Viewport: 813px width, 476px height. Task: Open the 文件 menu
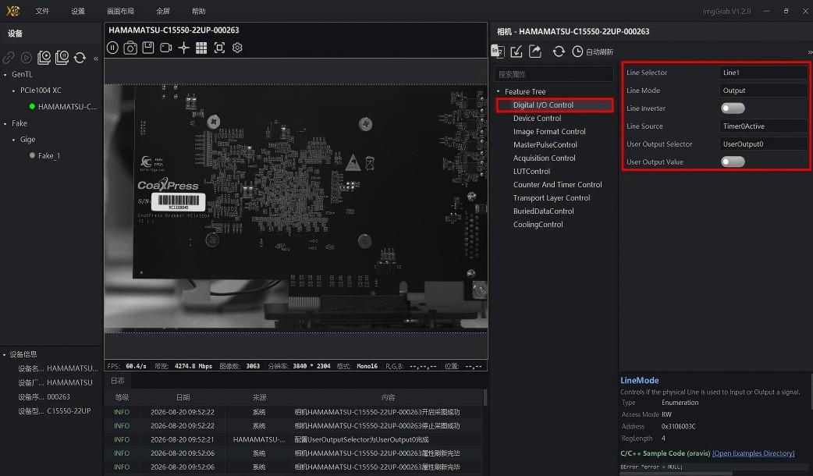pyautogui.click(x=42, y=11)
